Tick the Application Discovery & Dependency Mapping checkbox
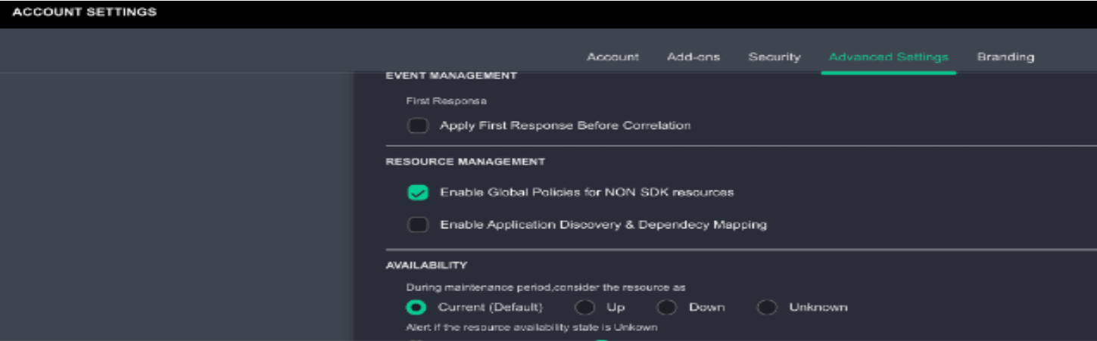Image resolution: width=1097 pixels, height=341 pixels. coord(418,225)
